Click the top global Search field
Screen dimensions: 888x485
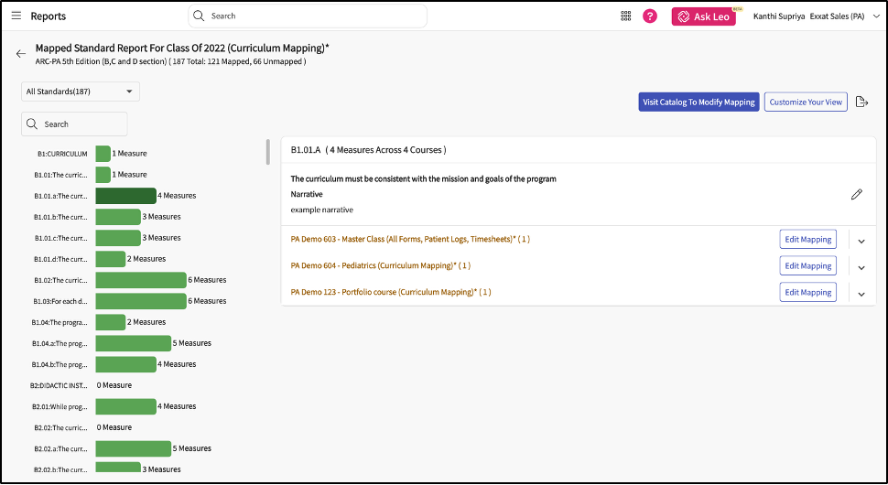tap(308, 16)
